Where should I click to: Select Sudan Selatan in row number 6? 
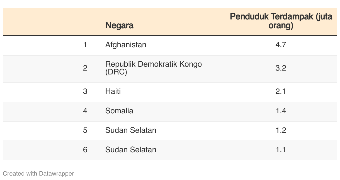(131, 150)
